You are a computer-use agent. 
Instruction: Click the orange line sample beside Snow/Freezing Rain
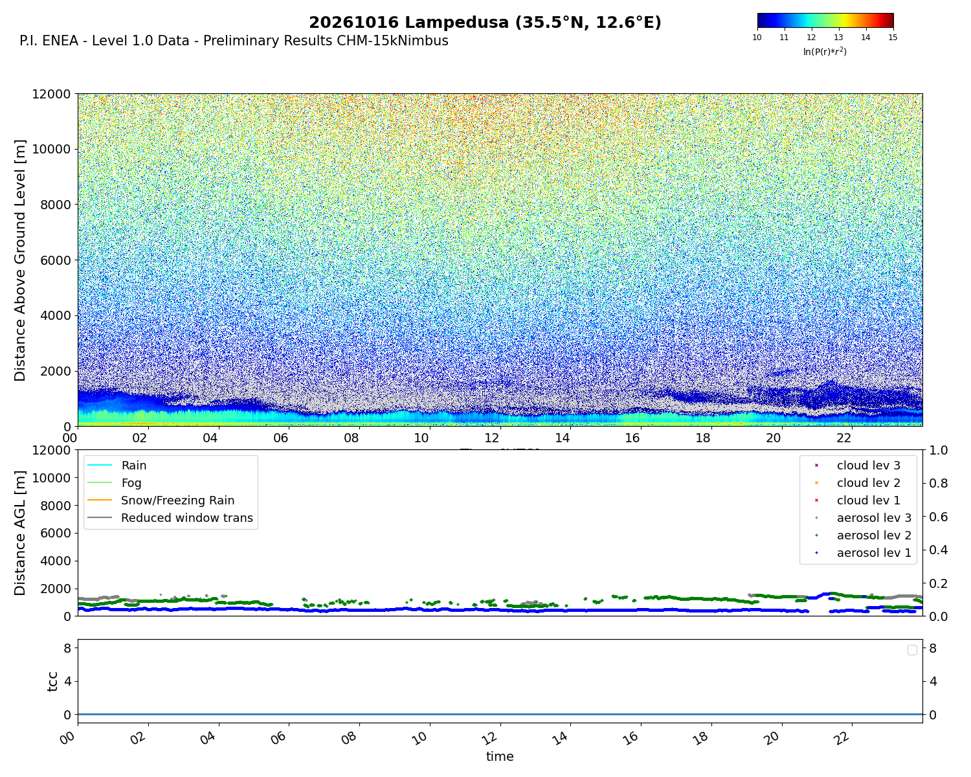[x=100, y=501]
